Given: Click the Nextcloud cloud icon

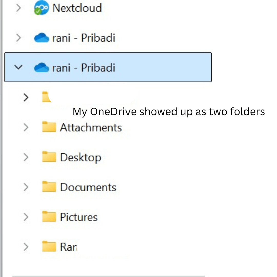Looking at the screenshot, I should pos(41,8).
